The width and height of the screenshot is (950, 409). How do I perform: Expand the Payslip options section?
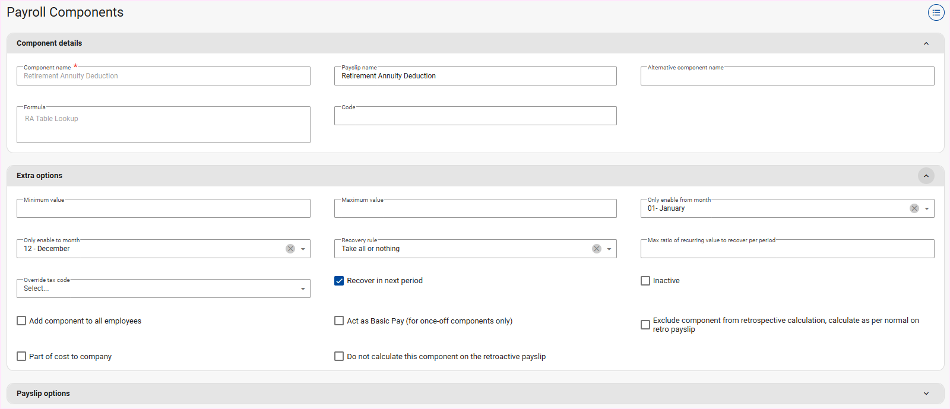coord(926,394)
